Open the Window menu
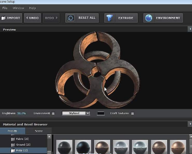The height and width of the screenshot is (154, 192). pos(18,8)
